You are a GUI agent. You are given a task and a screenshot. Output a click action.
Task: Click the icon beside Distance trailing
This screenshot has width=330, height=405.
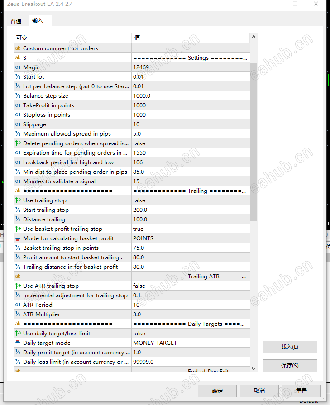click(18, 219)
